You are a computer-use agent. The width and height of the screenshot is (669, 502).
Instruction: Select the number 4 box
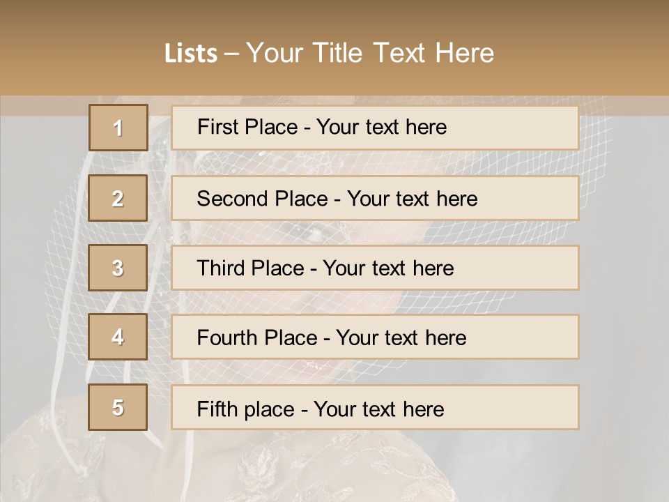tap(118, 337)
